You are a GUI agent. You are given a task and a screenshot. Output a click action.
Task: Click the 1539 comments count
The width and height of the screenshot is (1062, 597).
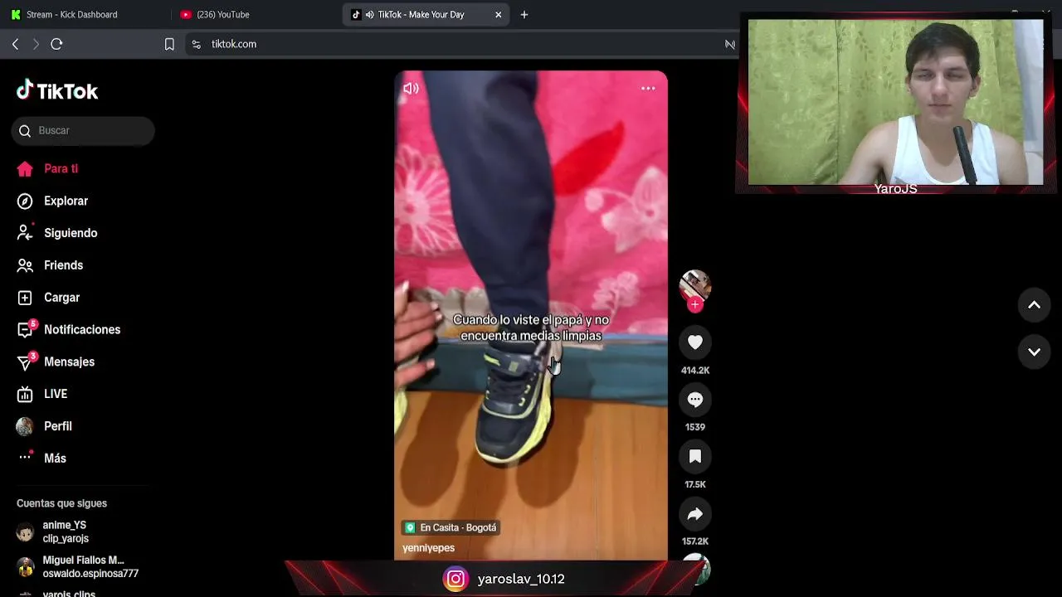695,428
